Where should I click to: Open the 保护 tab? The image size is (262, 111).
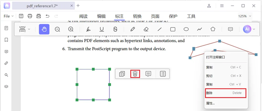click(173, 16)
